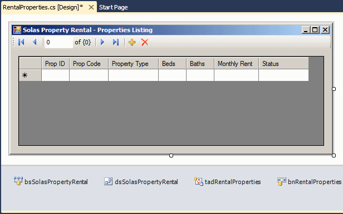Click the Property Type column header
This screenshot has width=343, height=214.
click(x=133, y=64)
